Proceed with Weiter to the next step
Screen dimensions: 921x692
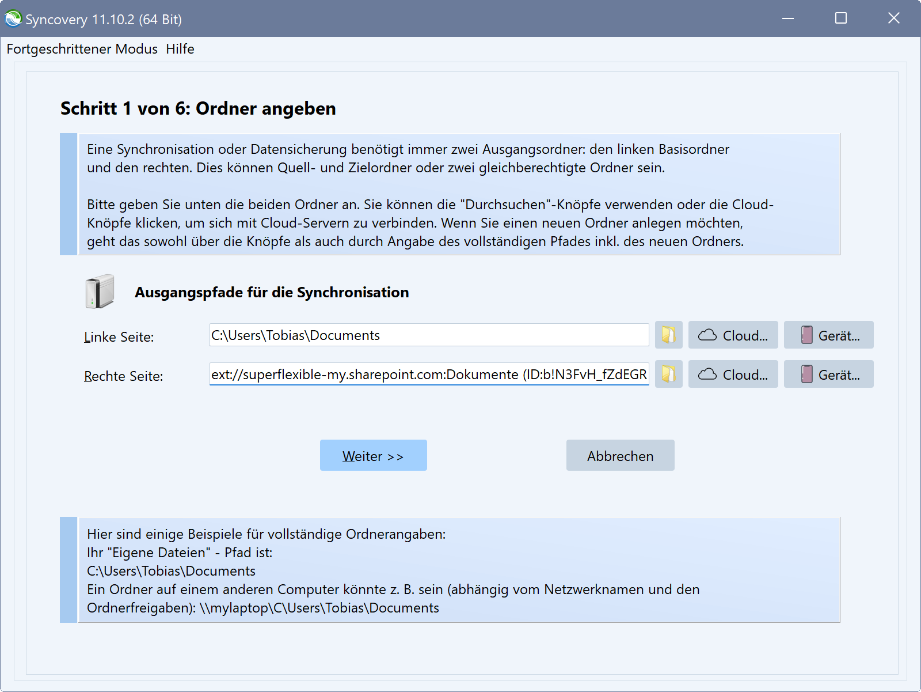(x=373, y=455)
